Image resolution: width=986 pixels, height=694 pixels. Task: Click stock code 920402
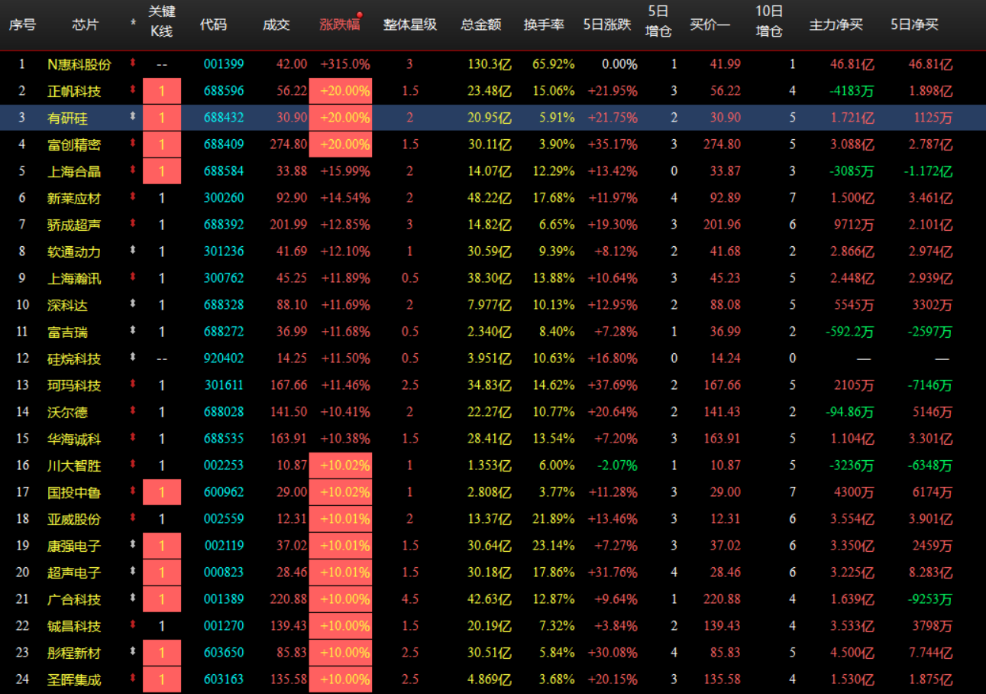[x=224, y=358]
